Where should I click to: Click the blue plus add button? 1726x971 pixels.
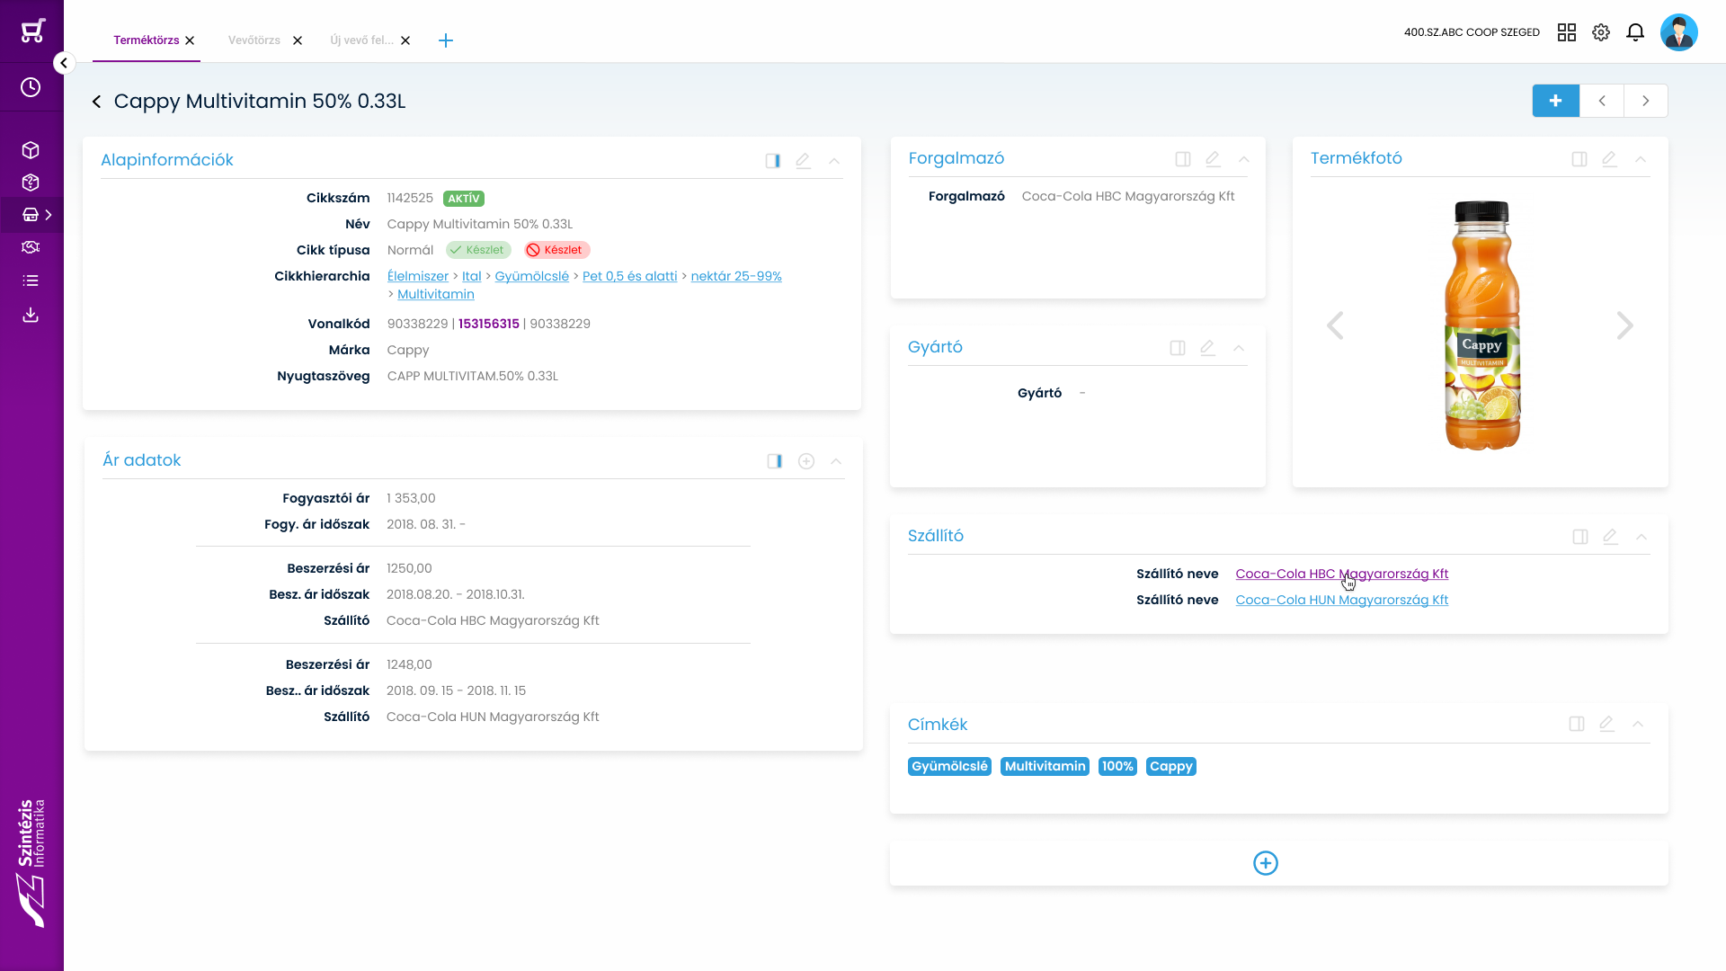[x=1556, y=101]
